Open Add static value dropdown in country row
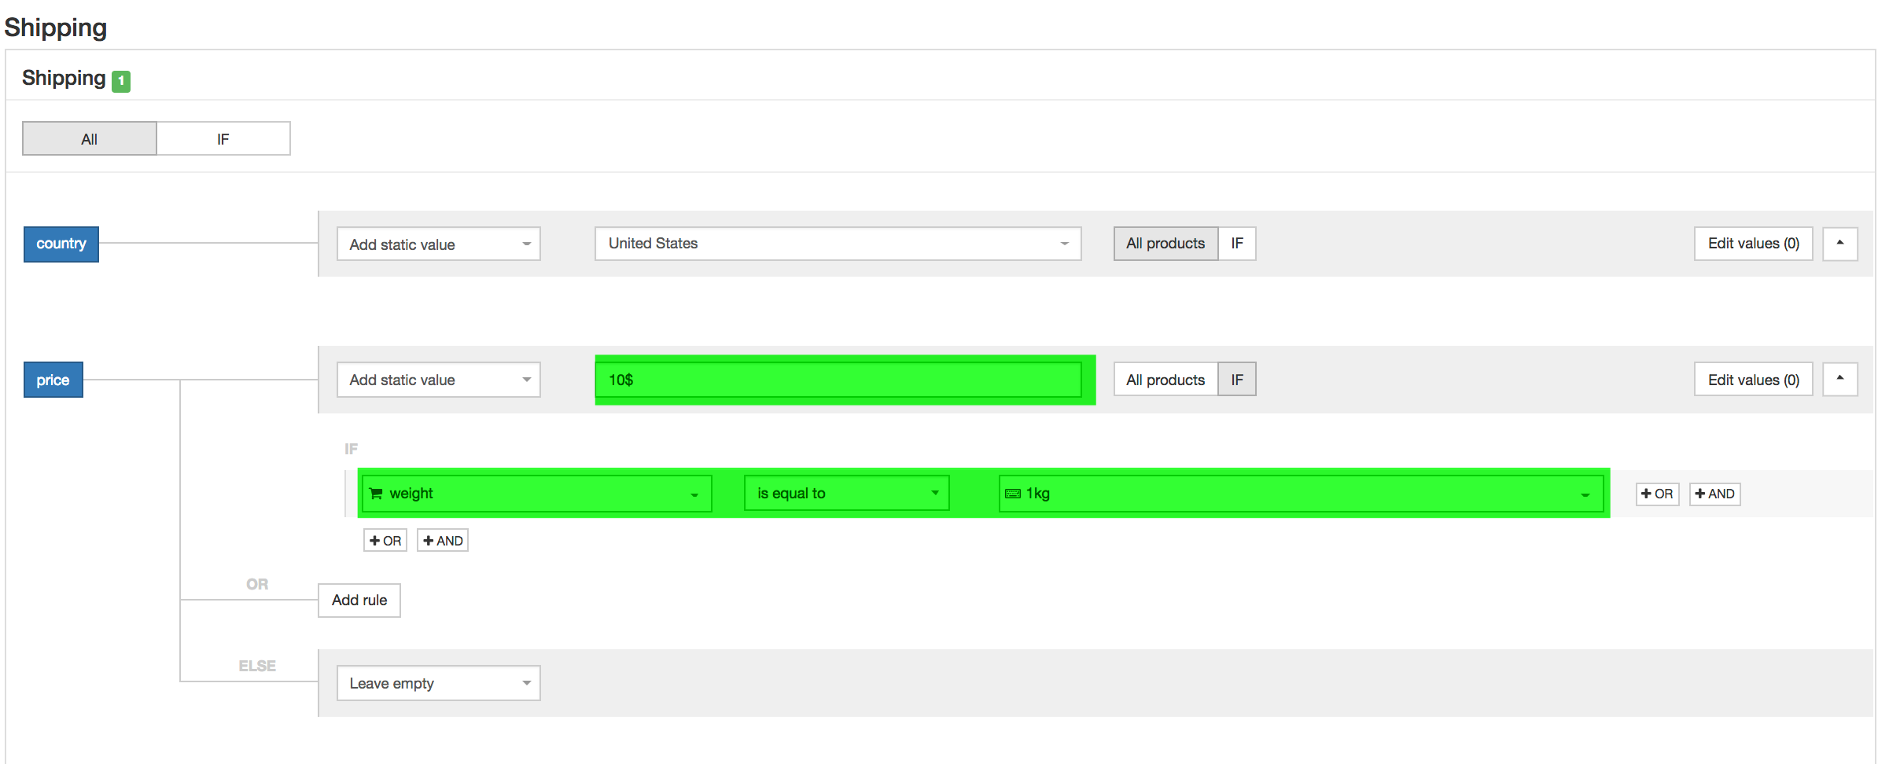The width and height of the screenshot is (1878, 764). point(439,244)
